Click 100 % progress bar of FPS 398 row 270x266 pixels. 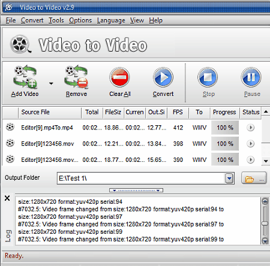pos(225,144)
